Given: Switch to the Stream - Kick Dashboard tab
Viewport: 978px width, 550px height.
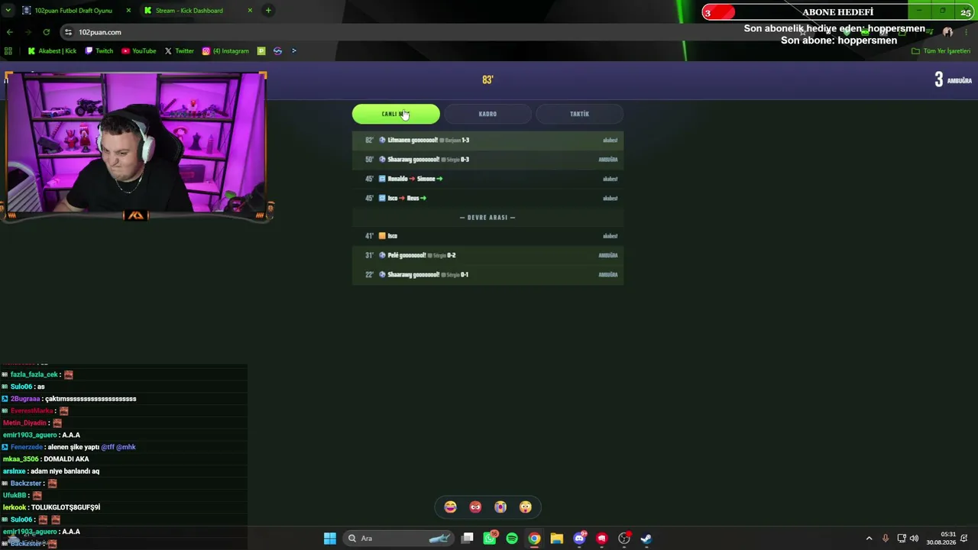Looking at the screenshot, I should [189, 11].
